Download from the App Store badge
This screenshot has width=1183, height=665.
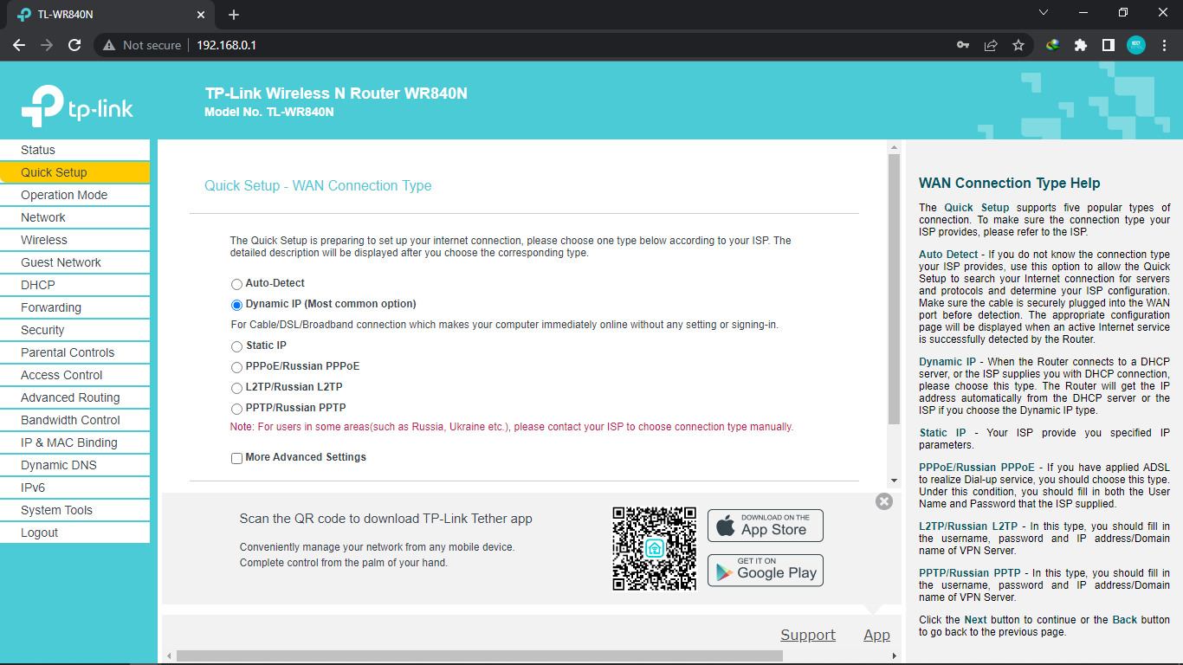pyautogui.click(x=766, y=526)
